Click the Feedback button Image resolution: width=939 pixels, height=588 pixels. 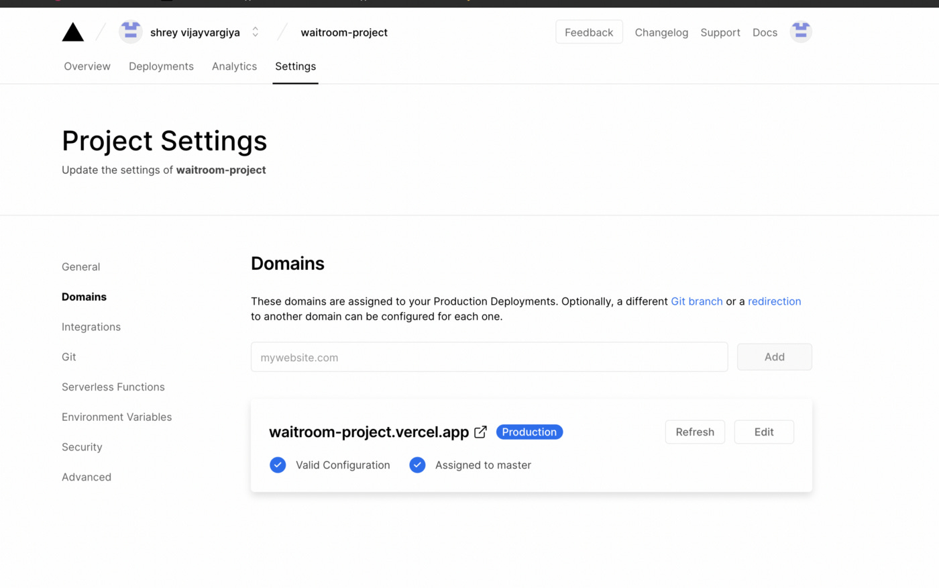pos(589,32)
